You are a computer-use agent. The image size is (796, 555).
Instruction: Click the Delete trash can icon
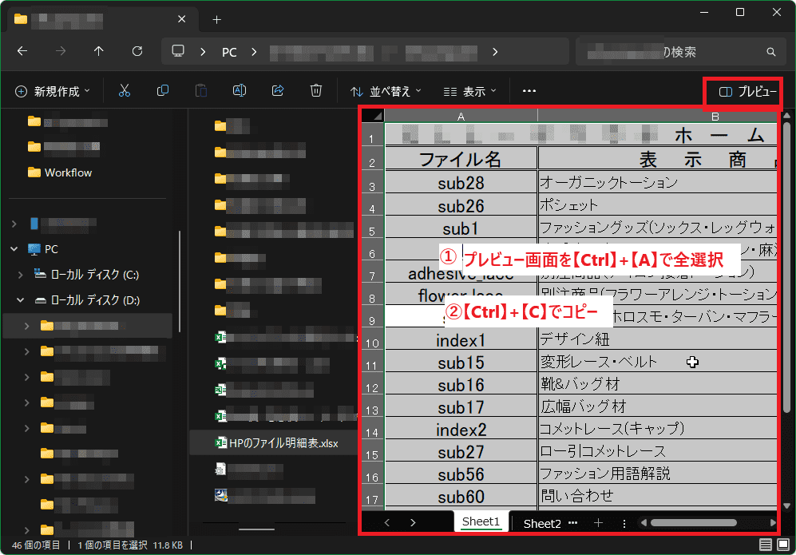point(316,91)
